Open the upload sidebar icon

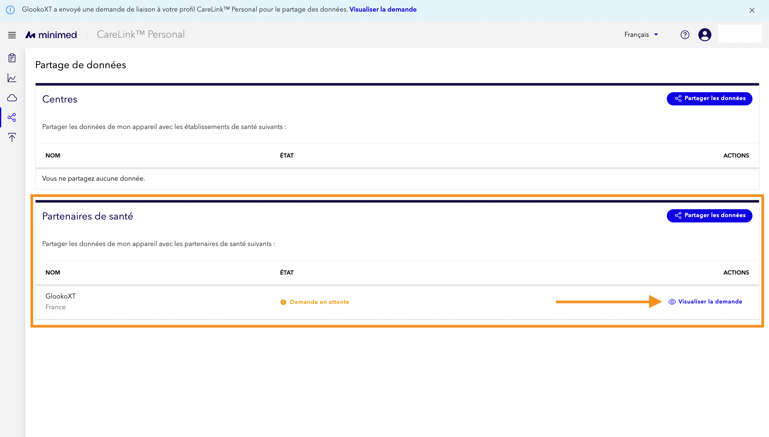pyautogui.click(x=12, y=137)
